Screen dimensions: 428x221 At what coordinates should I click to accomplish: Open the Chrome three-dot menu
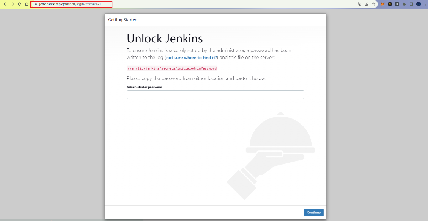pyautogui.click(x=425, y=4)
